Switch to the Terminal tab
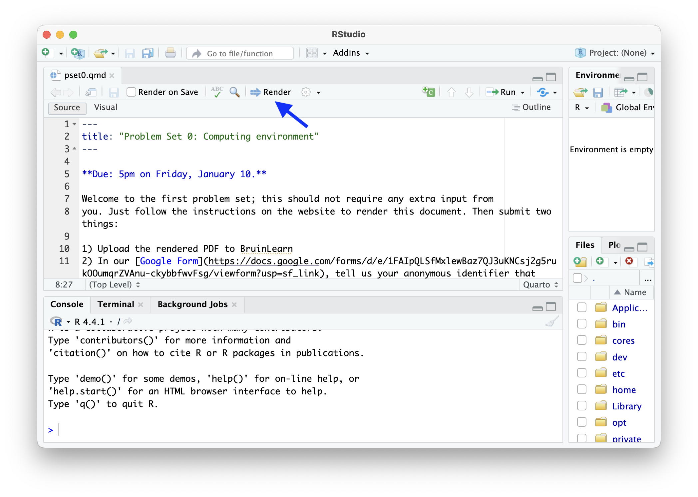The image size is (698, 497). pyautogui.click(x=116, y=304)
